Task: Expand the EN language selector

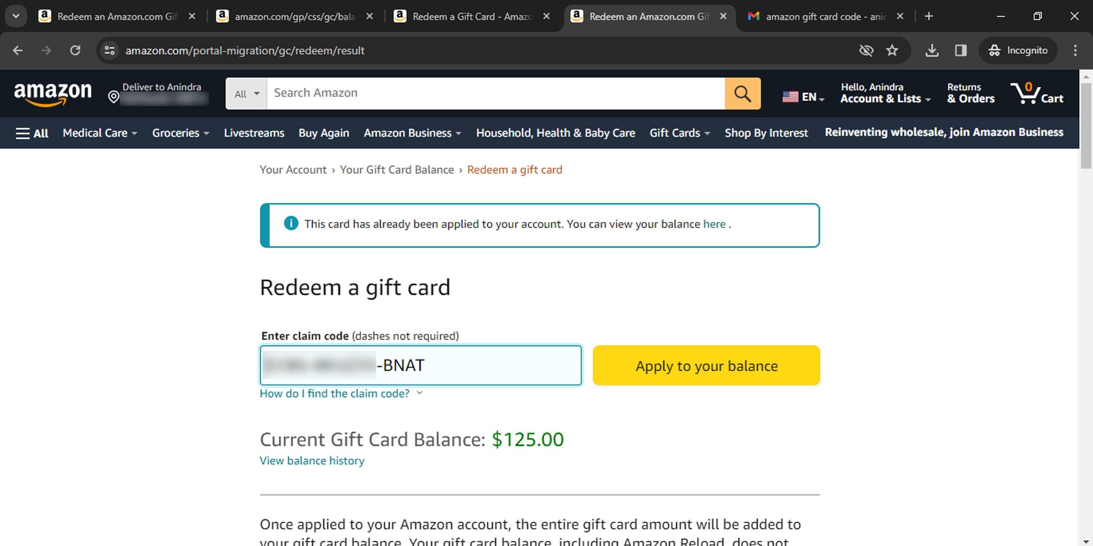Action: click(x=803, y=97)
